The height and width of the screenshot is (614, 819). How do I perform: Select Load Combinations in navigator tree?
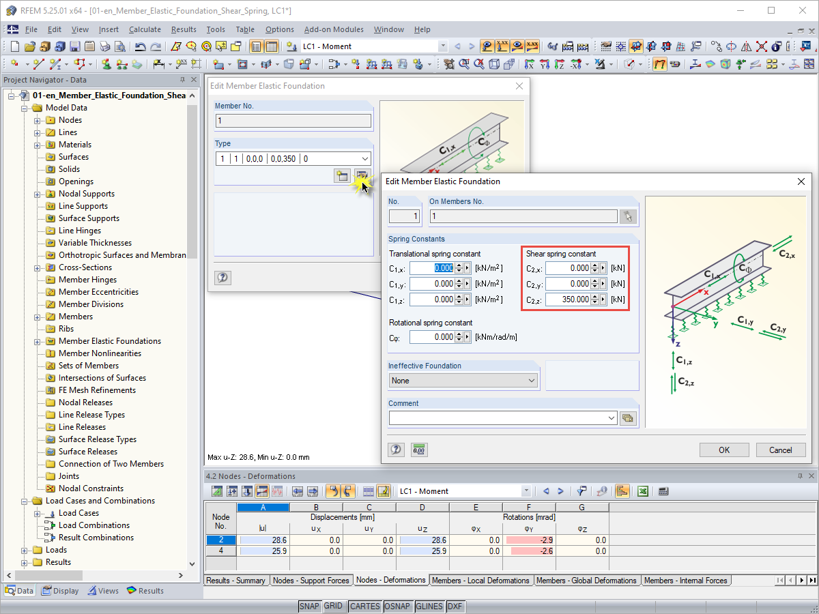point(94,525)
